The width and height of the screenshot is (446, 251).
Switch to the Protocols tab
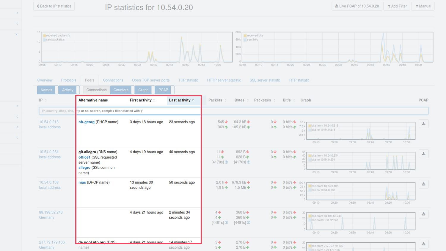pos(69,80)
